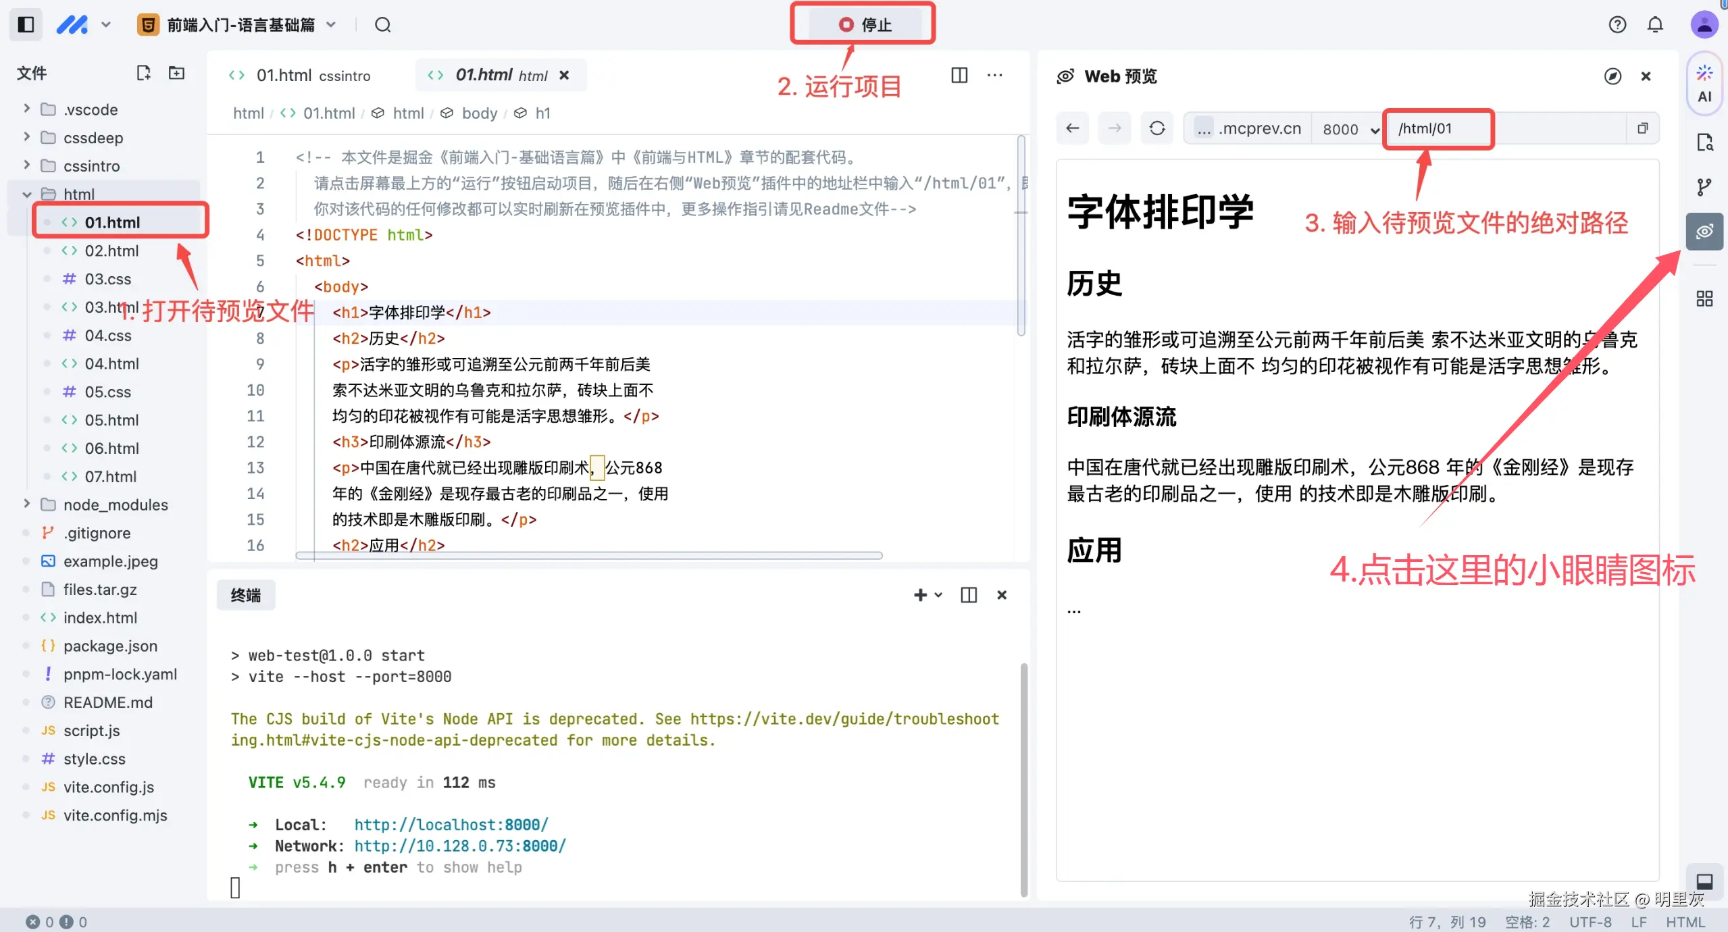Switch to the 01.html cssintro tab
Screen dimensions: 1728x932
(x=313, y=76)
